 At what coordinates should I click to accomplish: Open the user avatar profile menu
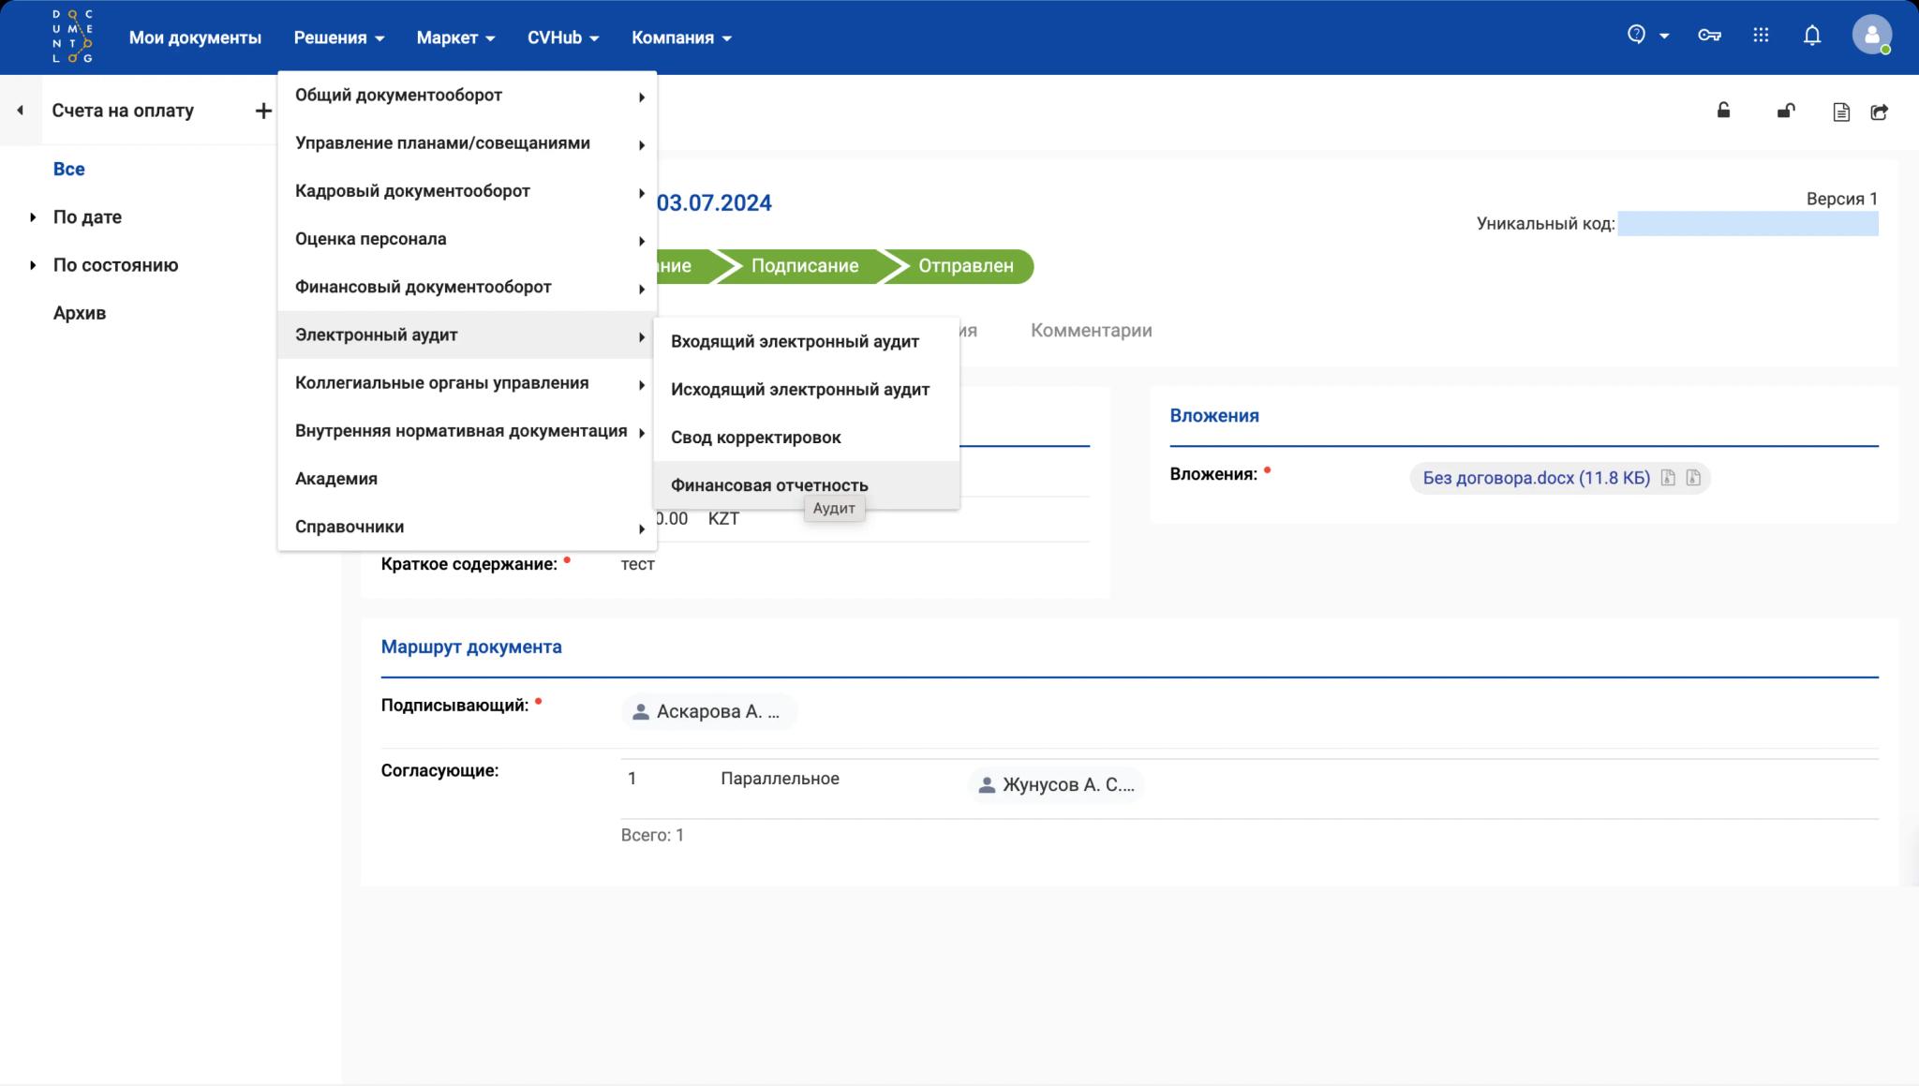(x=1871, y=36)
